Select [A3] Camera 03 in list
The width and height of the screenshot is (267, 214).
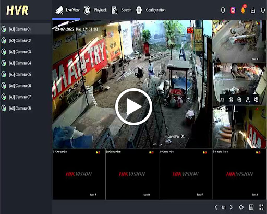(26, 52)
